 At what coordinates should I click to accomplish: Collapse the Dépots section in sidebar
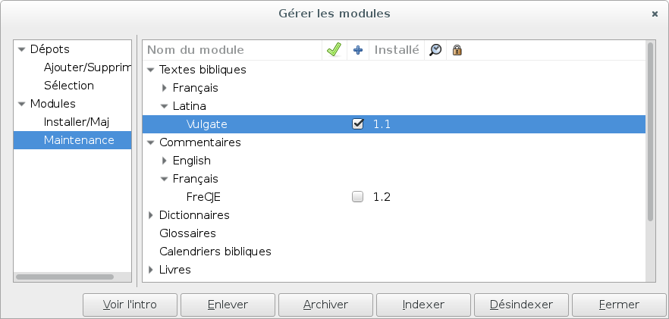(x=22, y=49)
